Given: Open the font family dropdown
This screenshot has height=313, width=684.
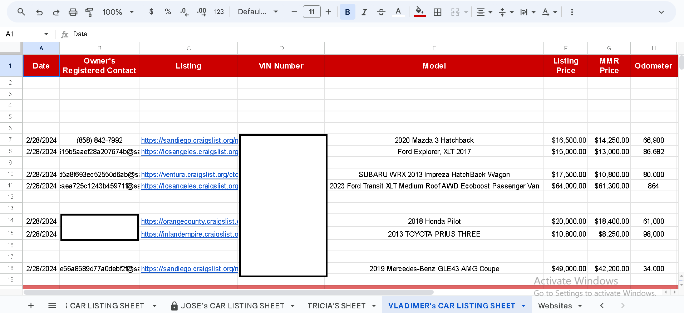Looking at the screenshot, I should 258,12.
